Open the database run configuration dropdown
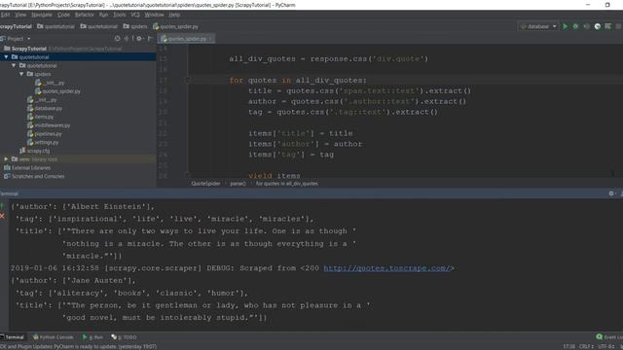 [538, 26]
